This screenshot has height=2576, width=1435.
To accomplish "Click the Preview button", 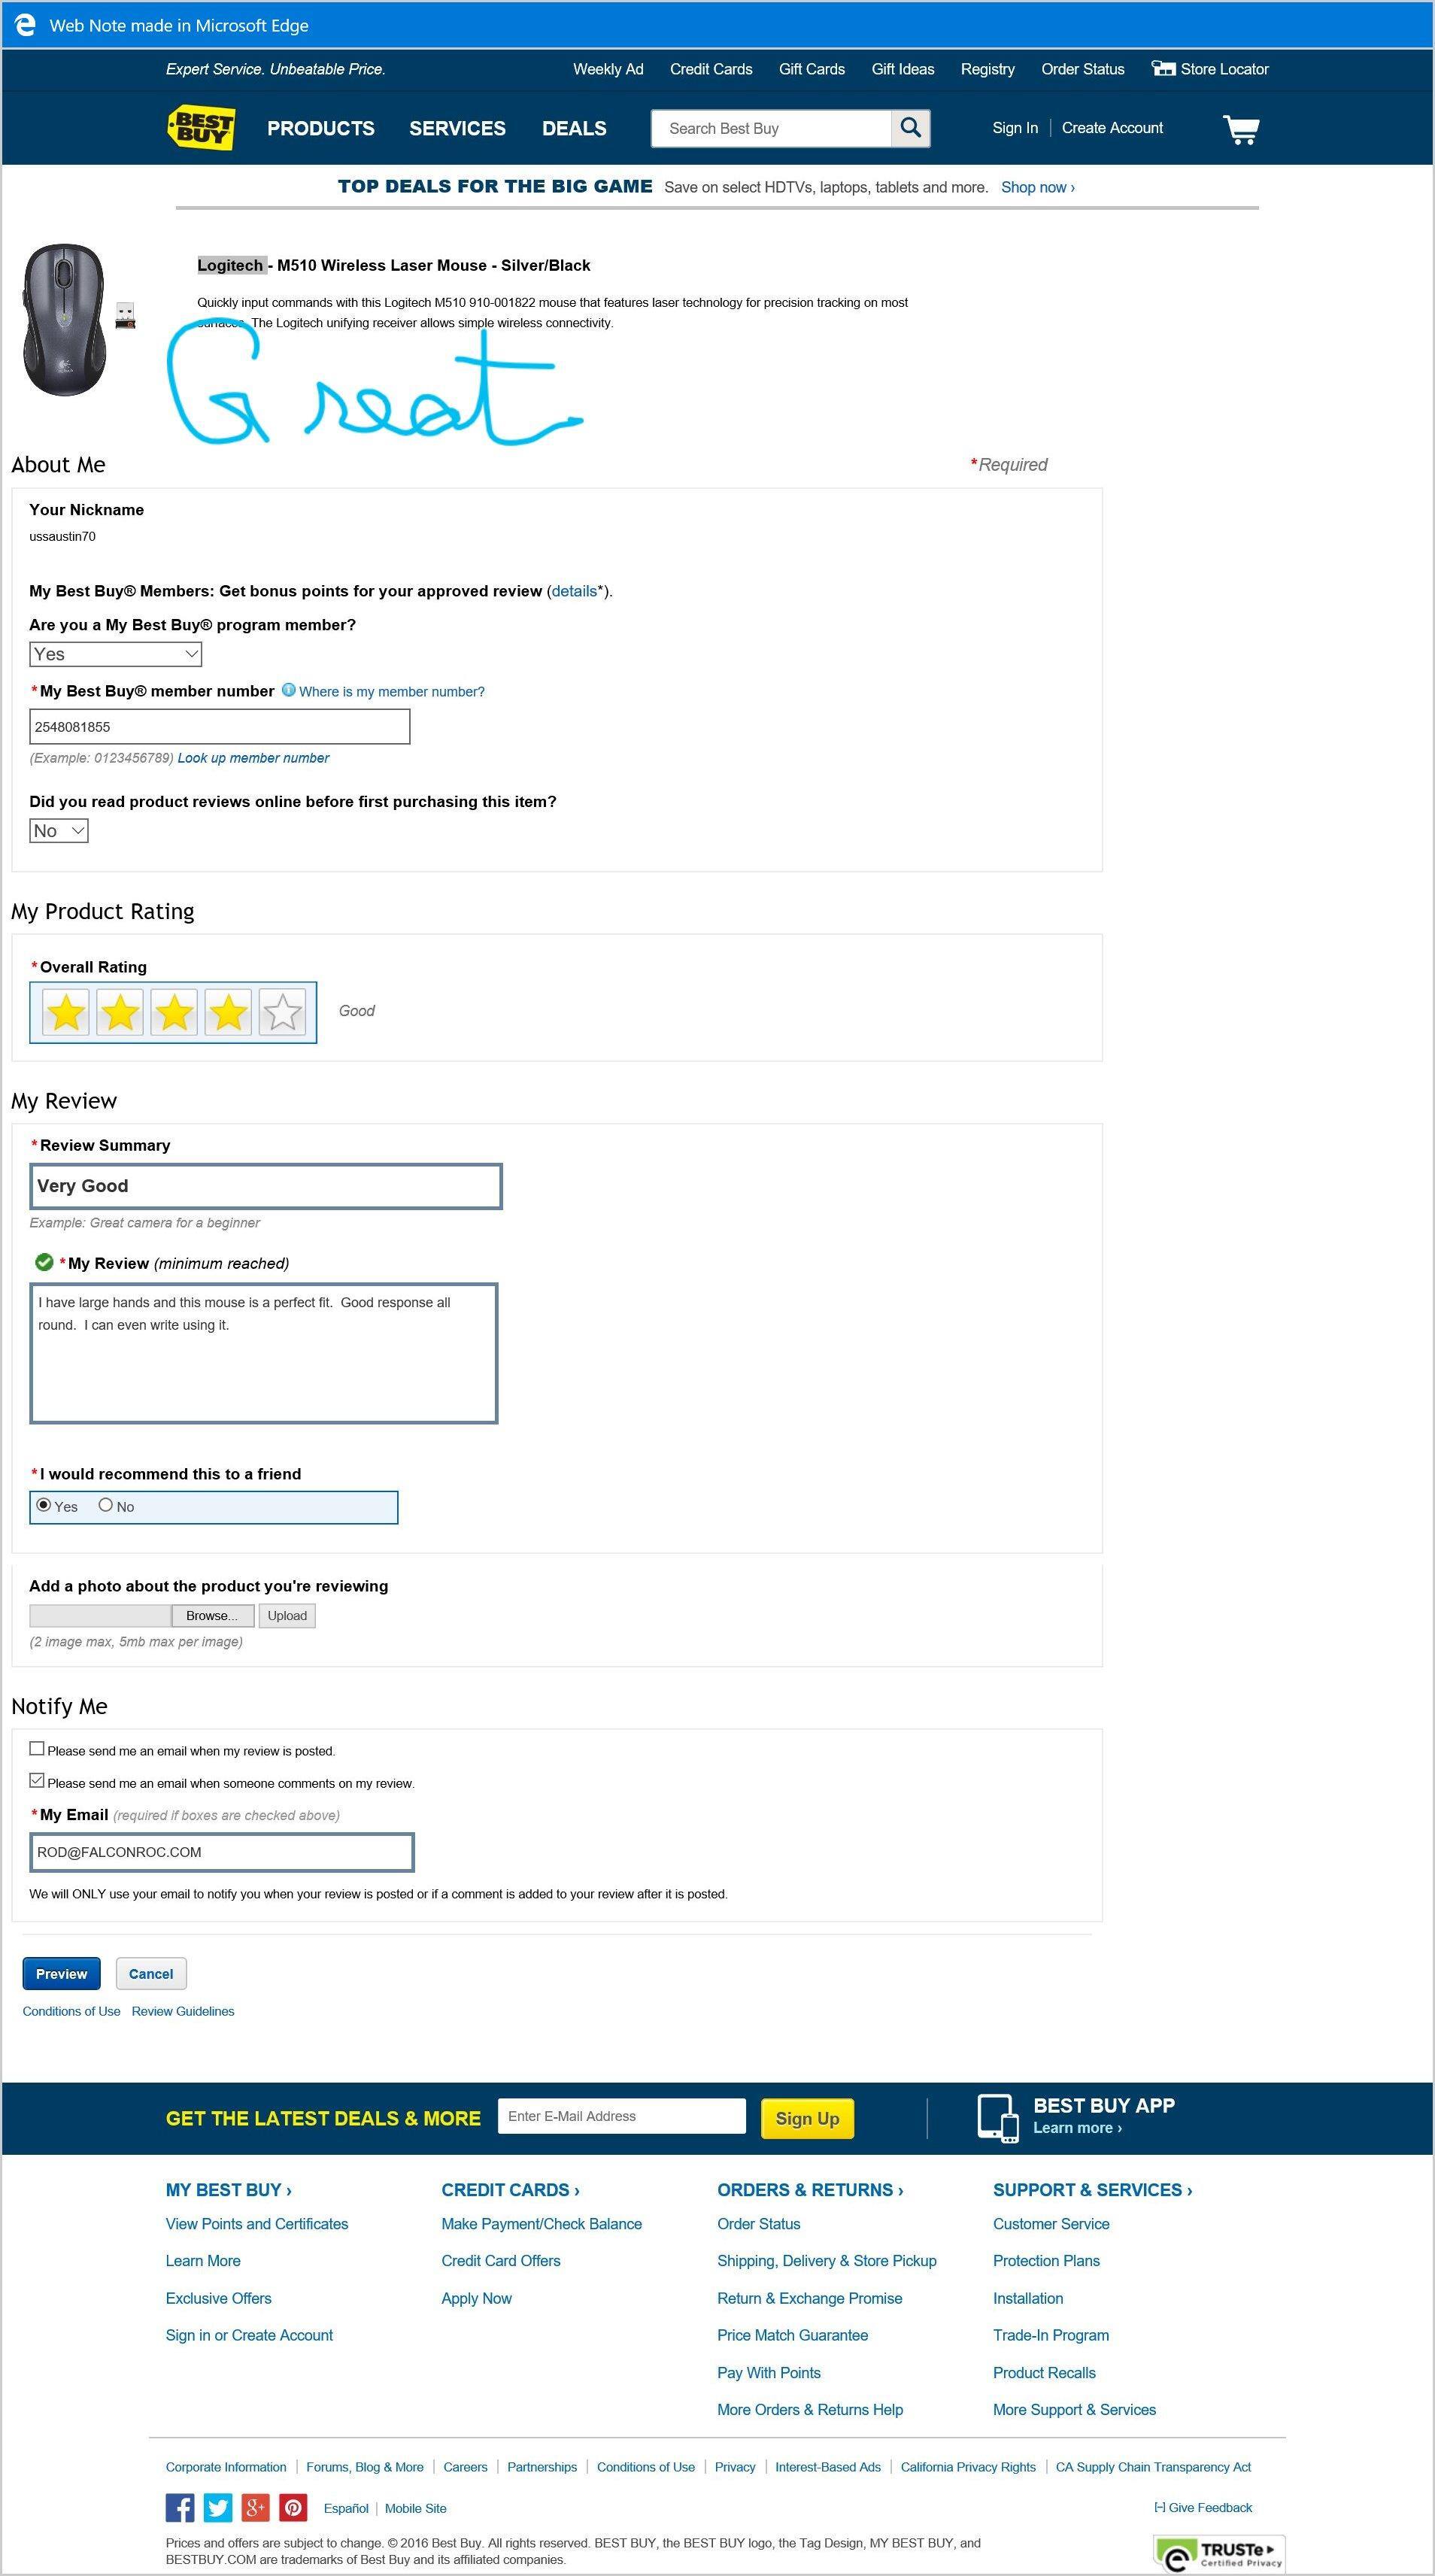I will pos(60,1973).
